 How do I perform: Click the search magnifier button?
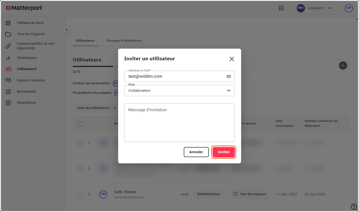(x=343, y=65)
